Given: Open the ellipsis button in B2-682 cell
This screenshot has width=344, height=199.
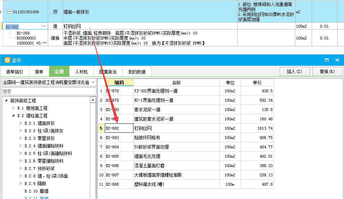Looking at the screenshot, I should 43,26.
